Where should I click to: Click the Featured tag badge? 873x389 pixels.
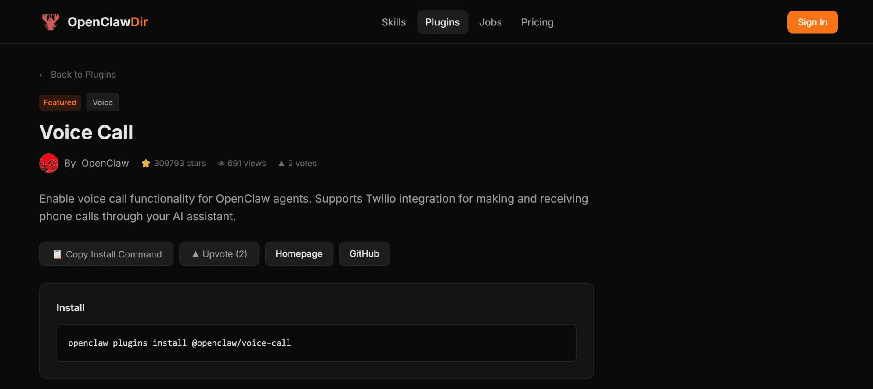coord(60,103)
